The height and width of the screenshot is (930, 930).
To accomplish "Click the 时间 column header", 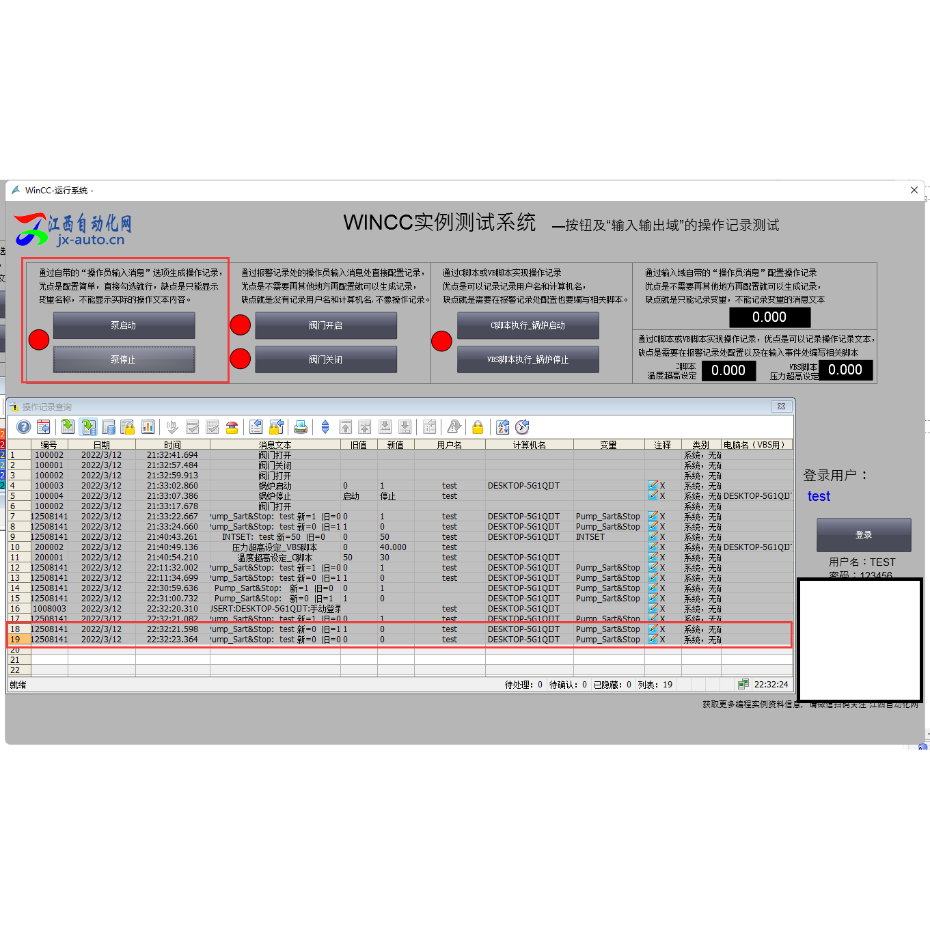I will pyautogui.click(x=173, y=445).
